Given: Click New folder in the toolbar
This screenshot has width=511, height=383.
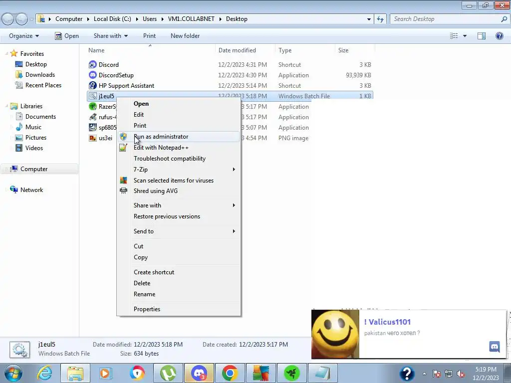Looking at the screenshot, I should [x=185, y=36].
